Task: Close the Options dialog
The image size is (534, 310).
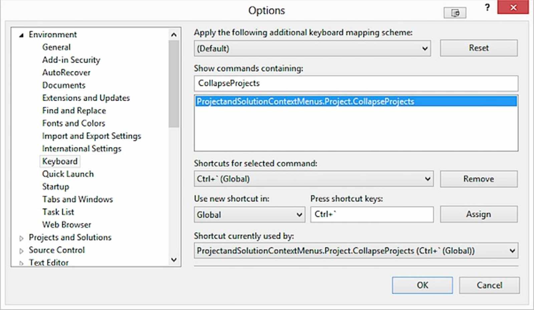Action: click(513, 7)
